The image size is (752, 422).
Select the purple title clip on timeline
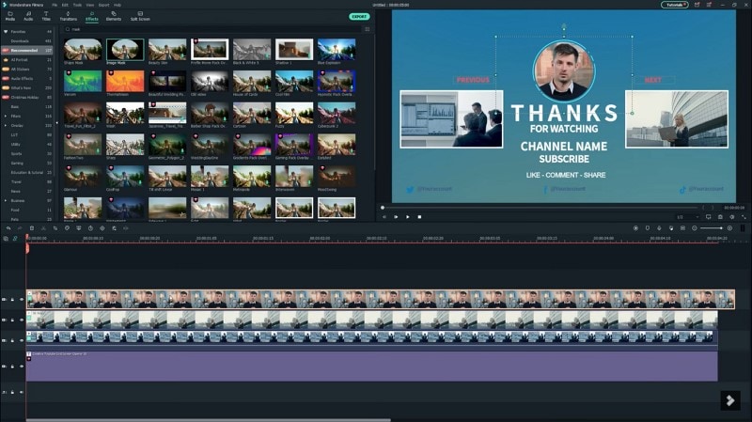[371, 367]
